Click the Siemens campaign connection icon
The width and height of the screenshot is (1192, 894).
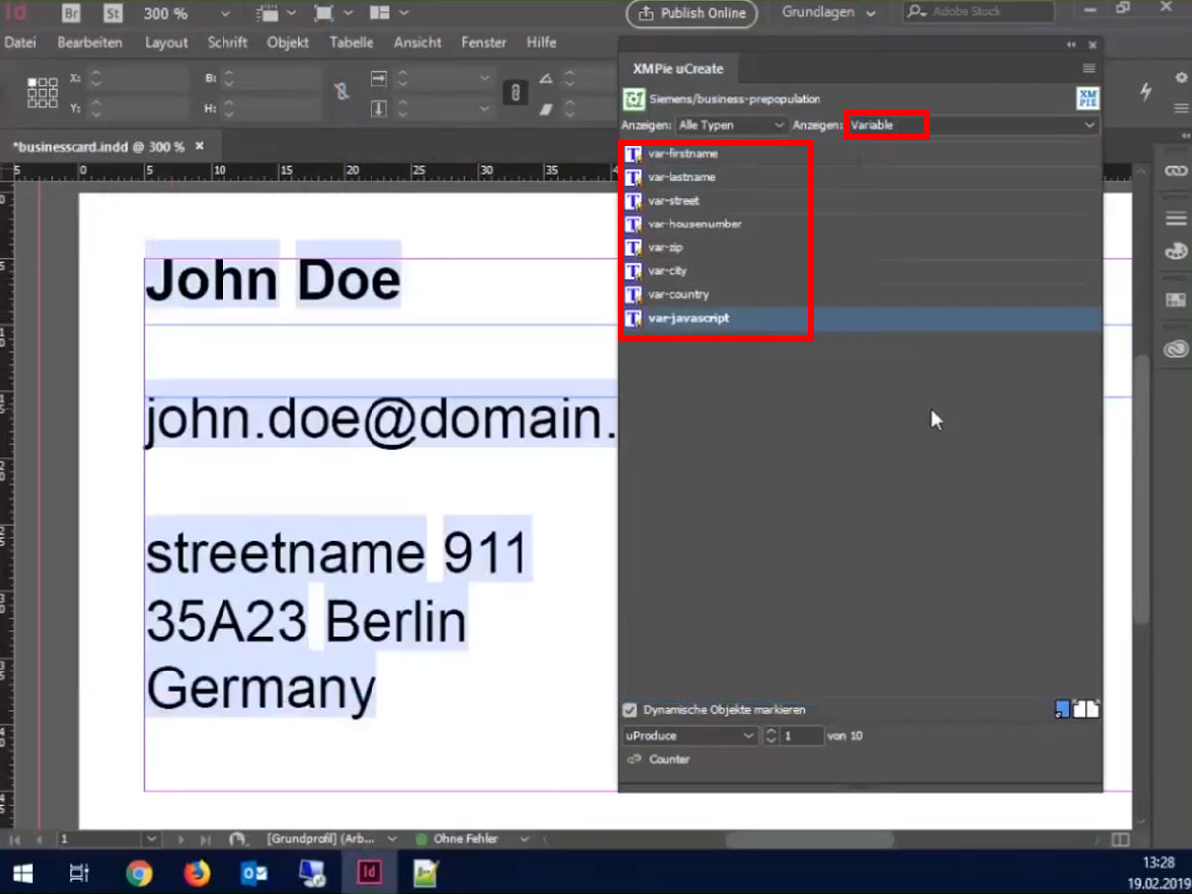pyautogui.click(x=633, y=99)
